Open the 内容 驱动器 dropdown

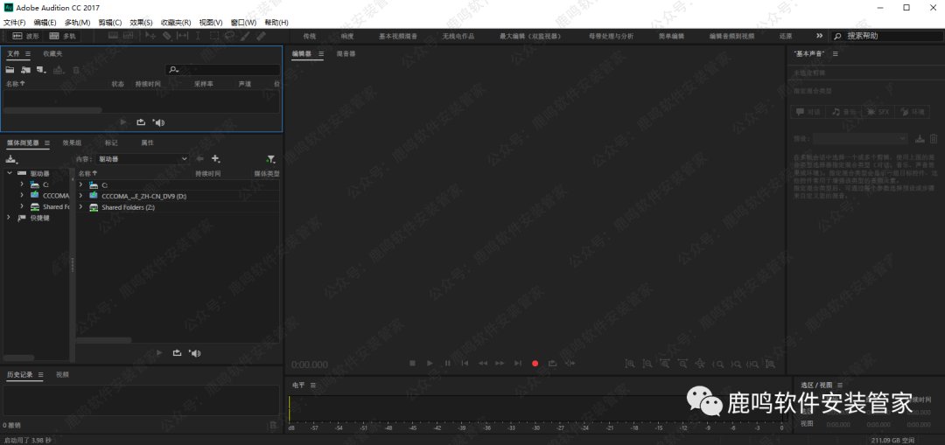point(143,159)
